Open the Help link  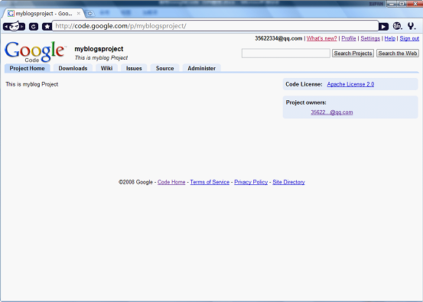390,38
